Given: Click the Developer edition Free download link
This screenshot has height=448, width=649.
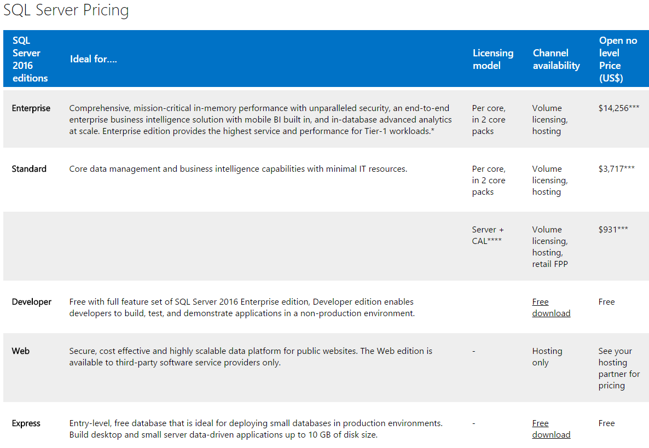Looking at the screenshot, I should [551, 307].
